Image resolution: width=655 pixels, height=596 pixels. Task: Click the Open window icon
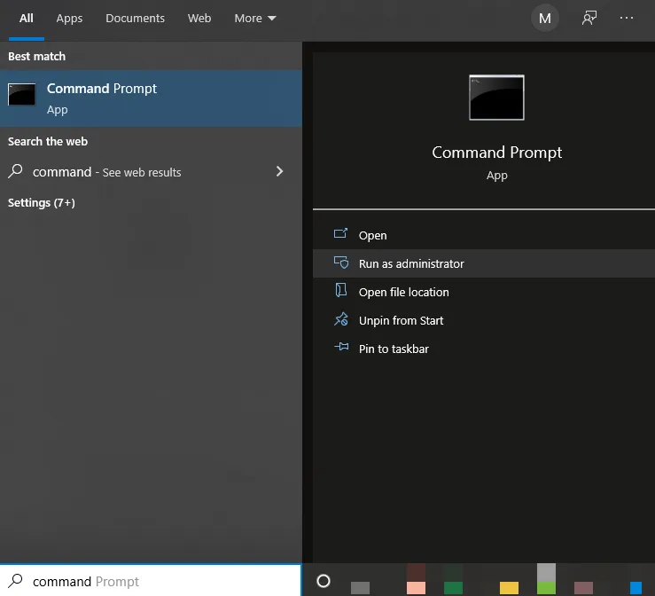340,233
